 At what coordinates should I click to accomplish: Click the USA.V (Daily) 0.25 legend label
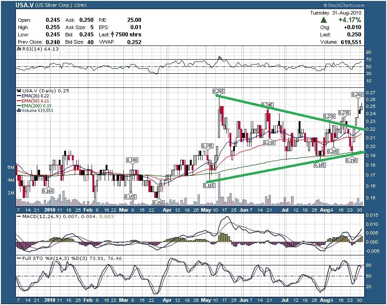[46, 91]
